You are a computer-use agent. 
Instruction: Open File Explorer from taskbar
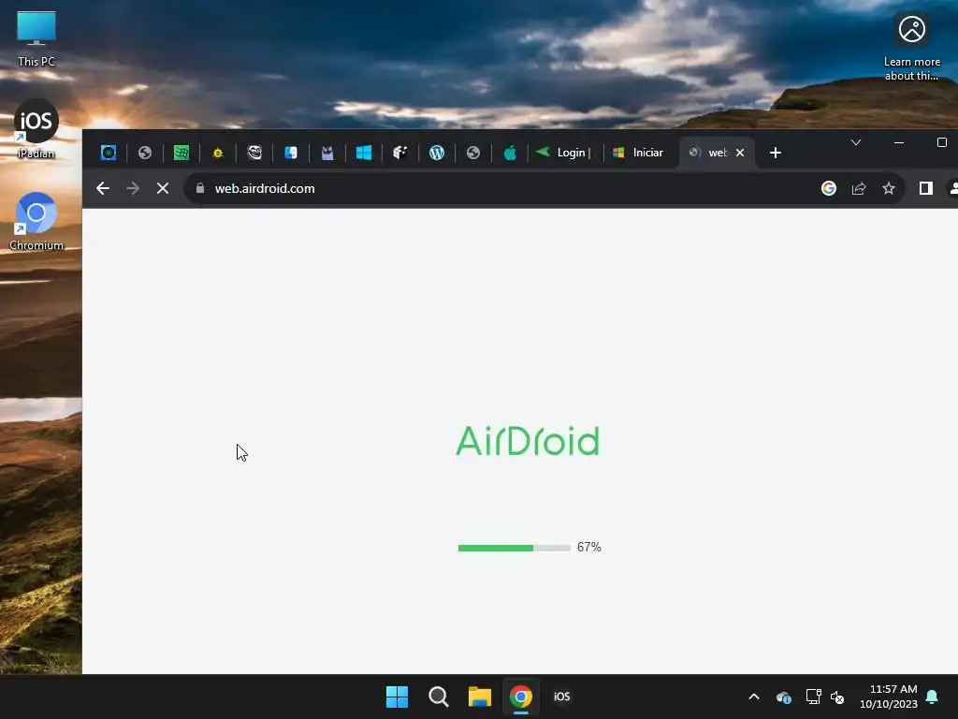coord(480,697)
